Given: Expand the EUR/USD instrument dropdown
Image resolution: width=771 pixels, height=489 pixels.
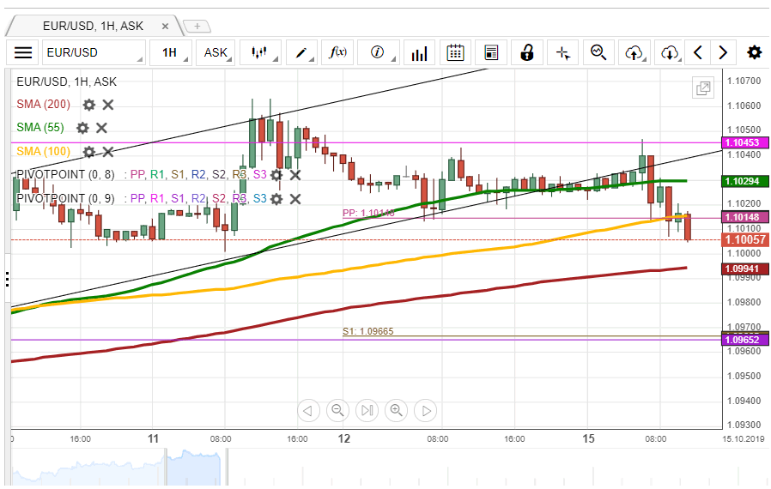Looking at the screenshot, I should pyautogui.click(x=94, y=52).
